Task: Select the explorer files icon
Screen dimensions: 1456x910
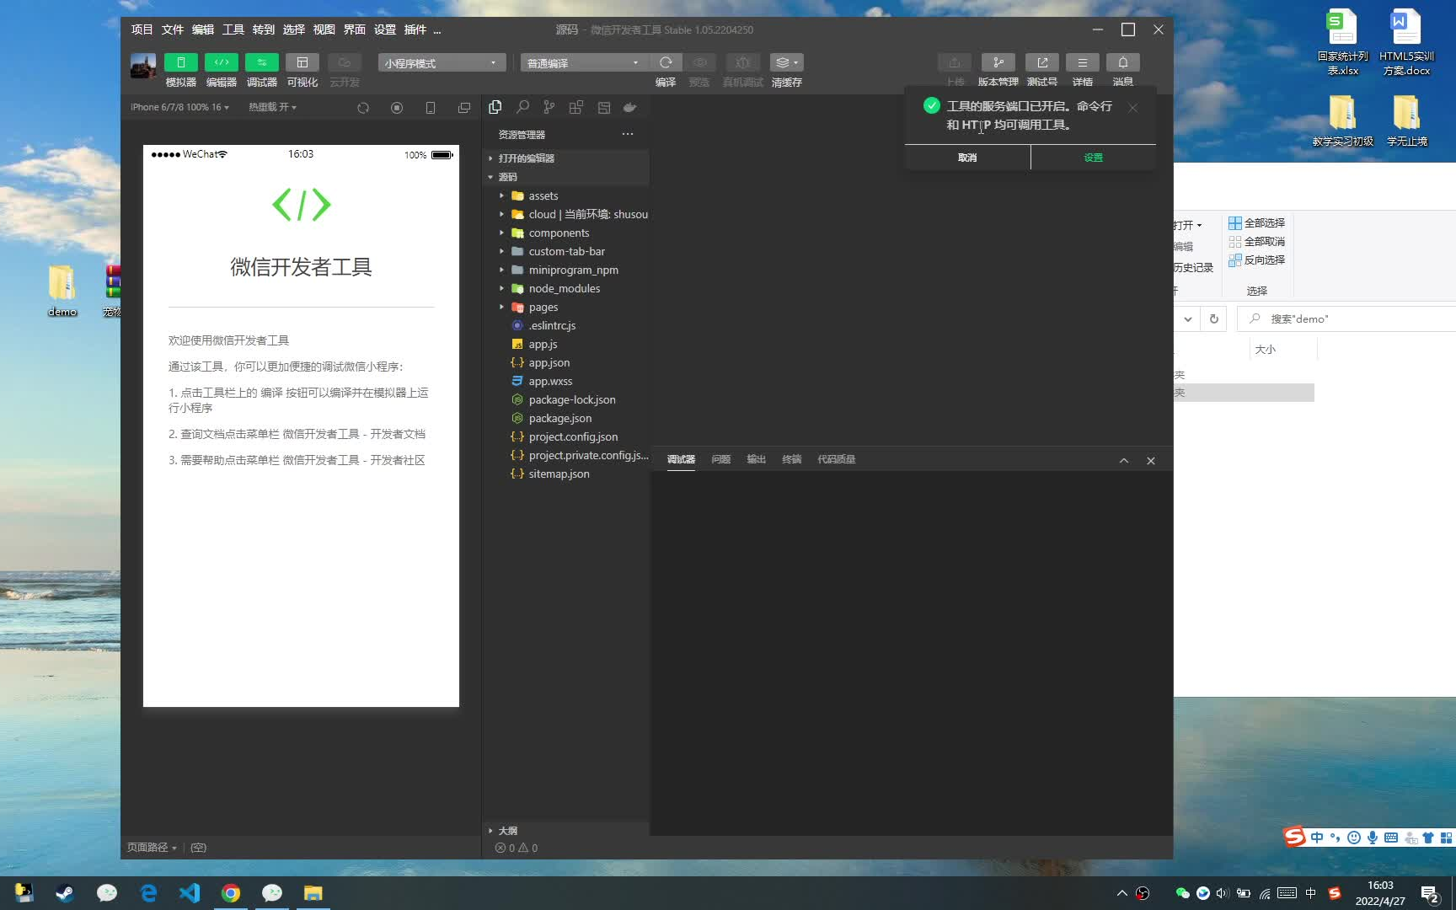Action: [x=495, y=107]
